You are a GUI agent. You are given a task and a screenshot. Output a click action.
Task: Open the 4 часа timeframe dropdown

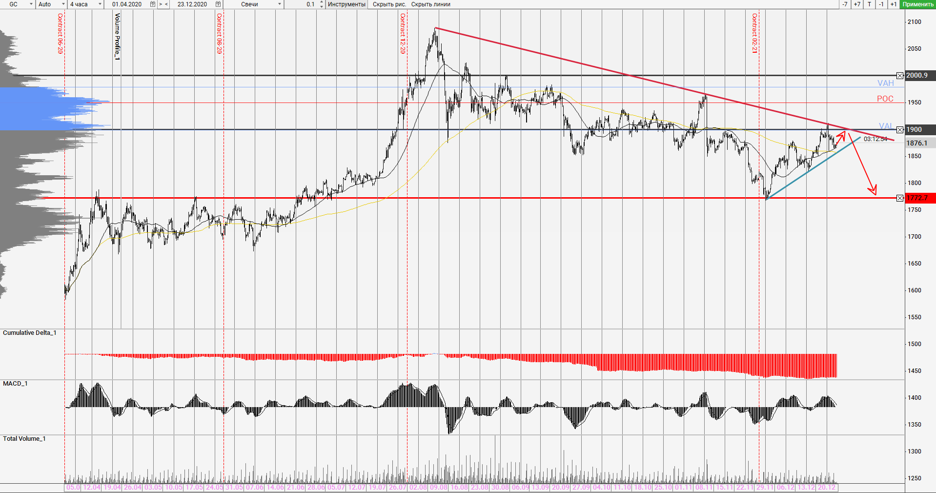(100, 4)
